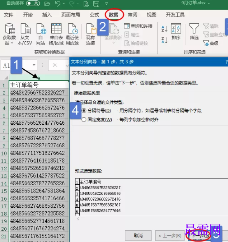Switch to the 开始 ribbon tab
The height and width of the screenshot is (242, 228).
pyautogui.click(x=28, y=15)
